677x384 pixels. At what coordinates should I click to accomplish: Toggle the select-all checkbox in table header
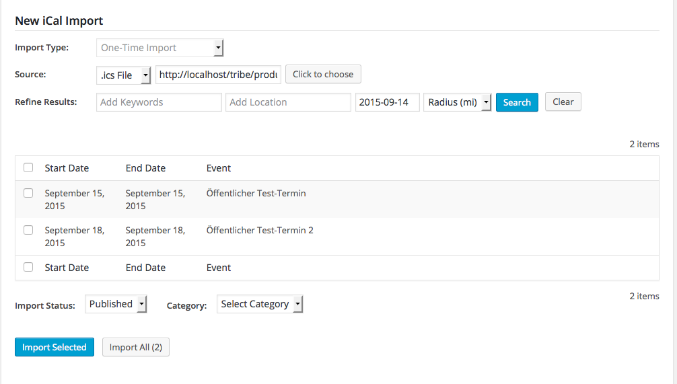(x=28, y=167)
